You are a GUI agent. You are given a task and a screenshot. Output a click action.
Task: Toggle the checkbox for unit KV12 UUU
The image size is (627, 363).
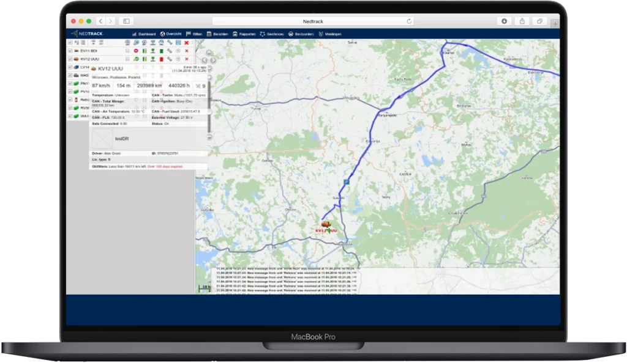click(70, 59)
